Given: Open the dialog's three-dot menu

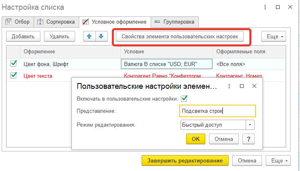Looking at the screenshot, I should pos(229,86).
